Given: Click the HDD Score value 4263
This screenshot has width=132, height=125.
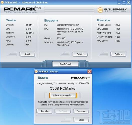Looking at the screenshot, I should [x=118, y=41].
